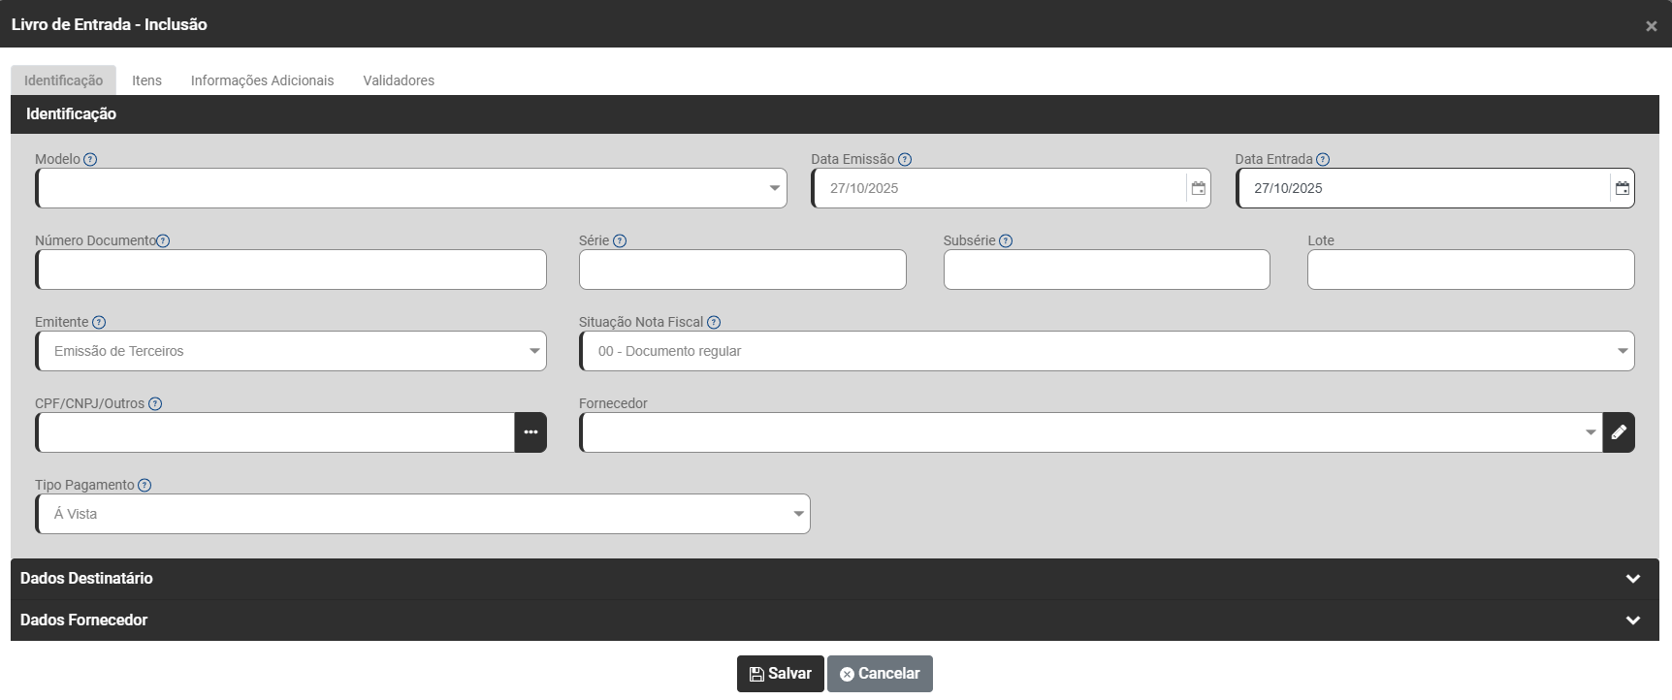Image resolution: width=1672 pixels, height=700 pixels.
Task: Click the help icon beside CPF/CNPJ/Outros
Action: pos(155,404)
